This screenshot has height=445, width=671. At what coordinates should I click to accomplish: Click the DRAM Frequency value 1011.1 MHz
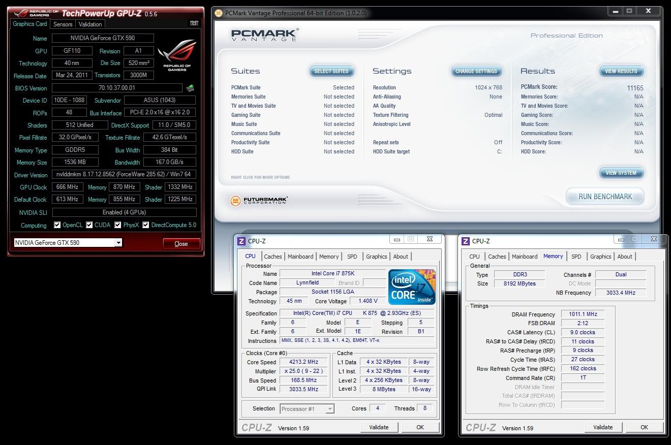click(583, 314)
